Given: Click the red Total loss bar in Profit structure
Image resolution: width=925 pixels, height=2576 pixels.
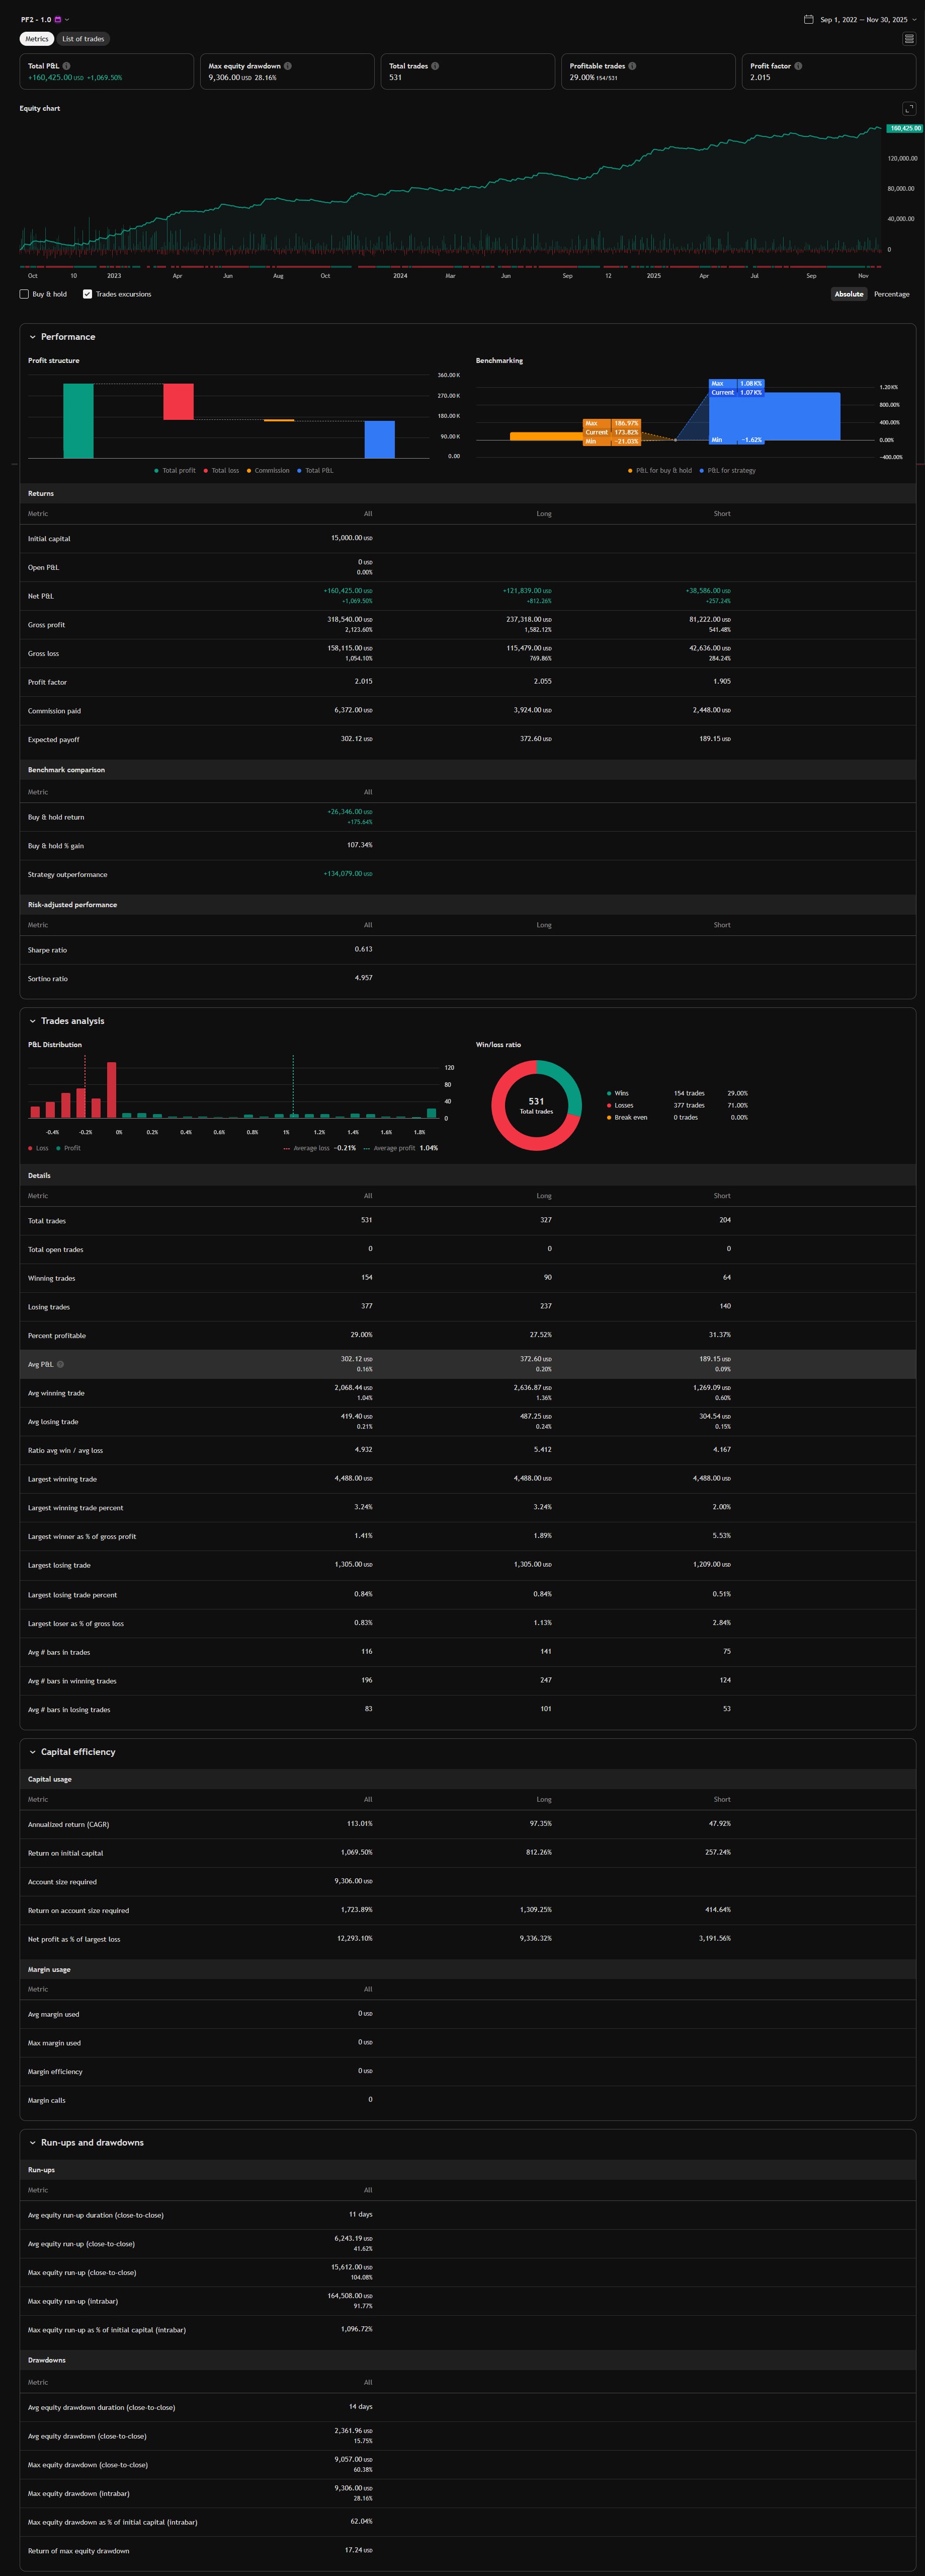Looking at the screenshot, I should [179, 401].
